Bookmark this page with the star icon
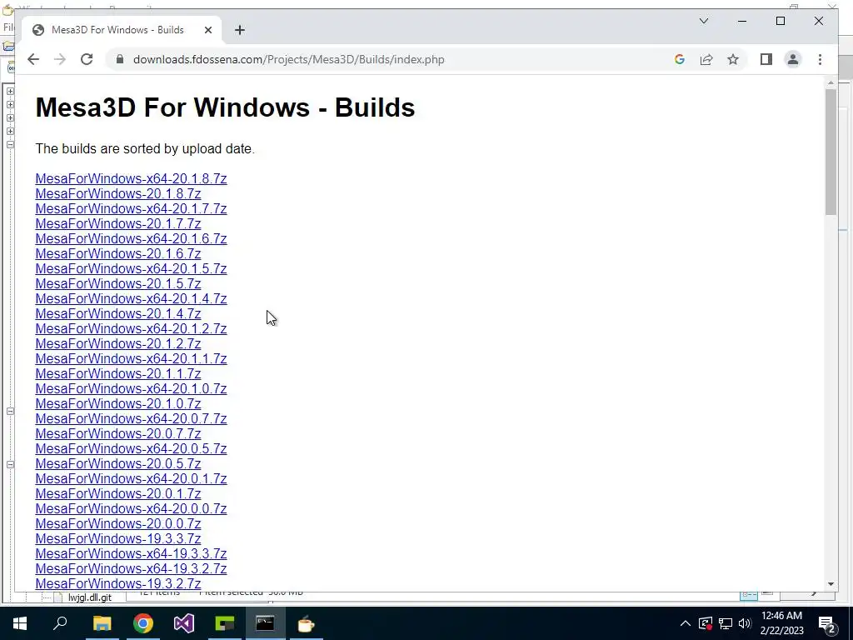 coord(733,59)
